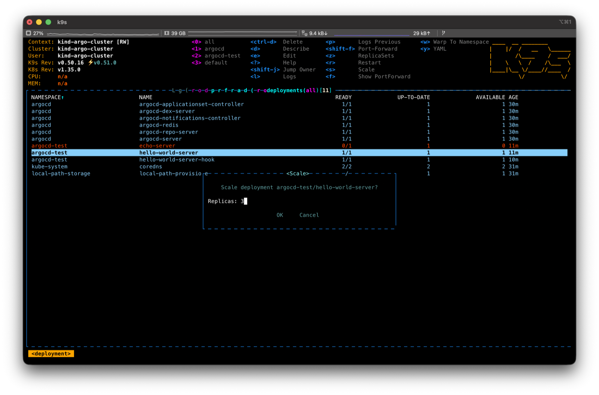
Task: Click the Context kind-argo-cluster [RW] value
Action: pyautogui.click(x=93, y=42)
